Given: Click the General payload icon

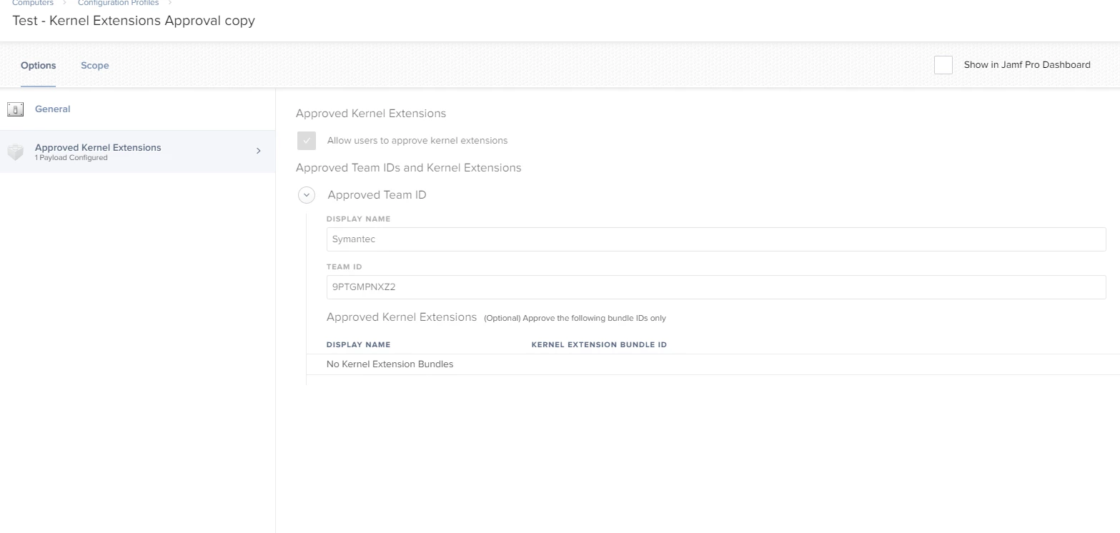Looking at the screenshot, I should (15, 109).
